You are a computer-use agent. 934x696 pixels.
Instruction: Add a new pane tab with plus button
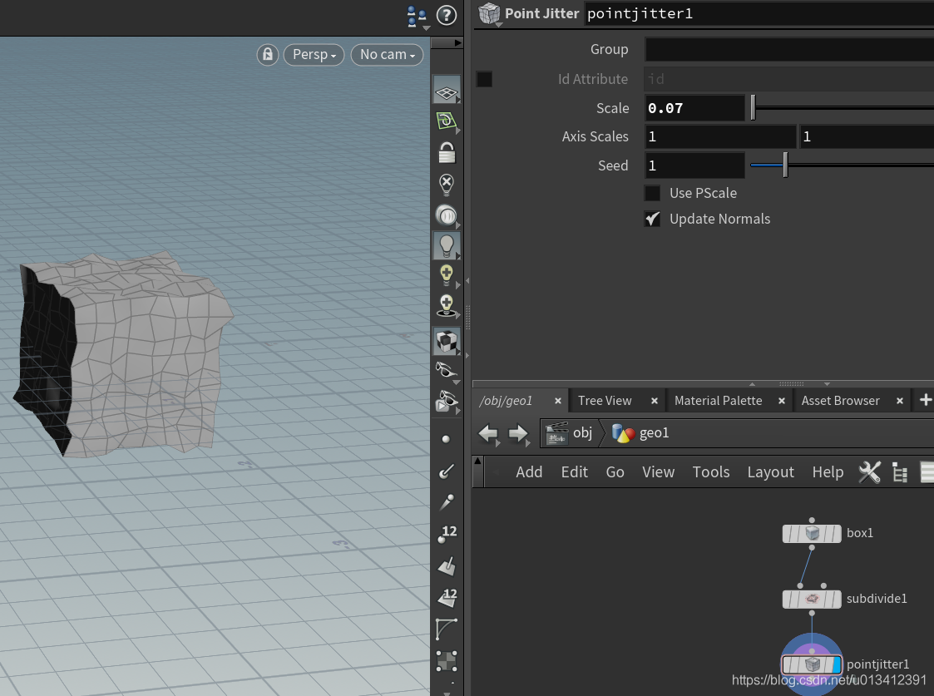[x=925, y=400]
